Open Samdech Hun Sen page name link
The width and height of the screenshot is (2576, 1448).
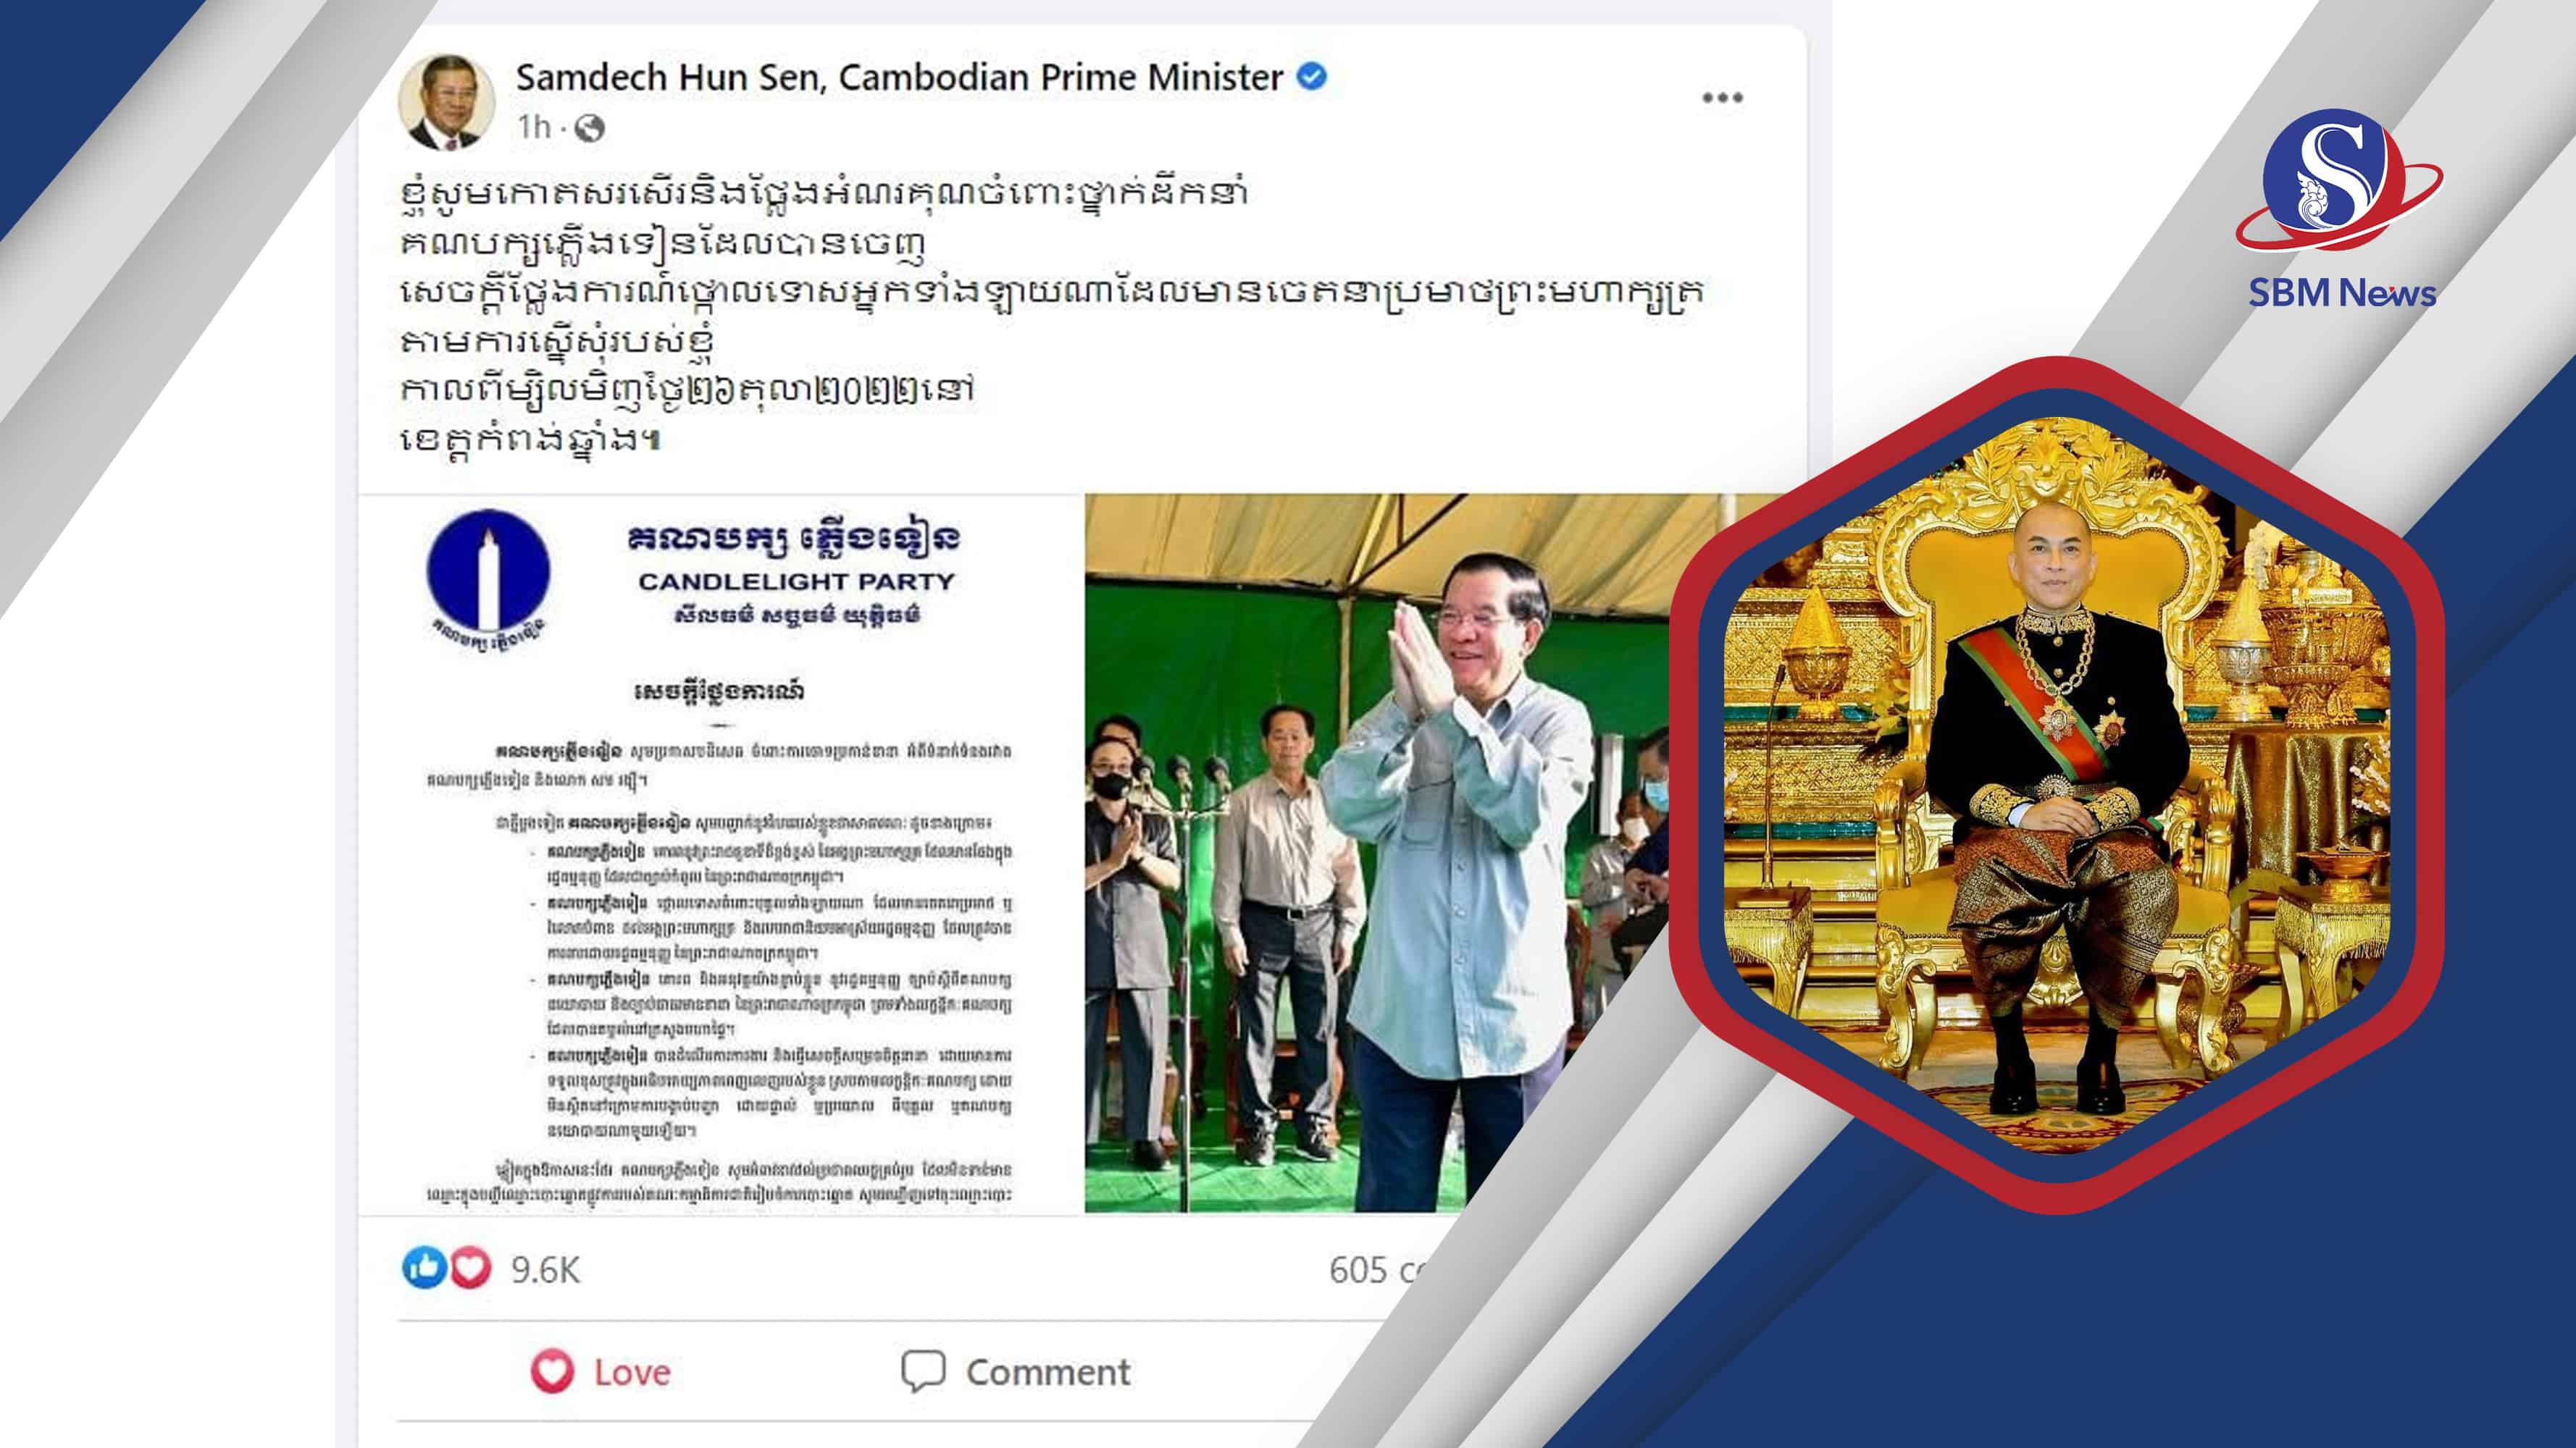point(899,77)
